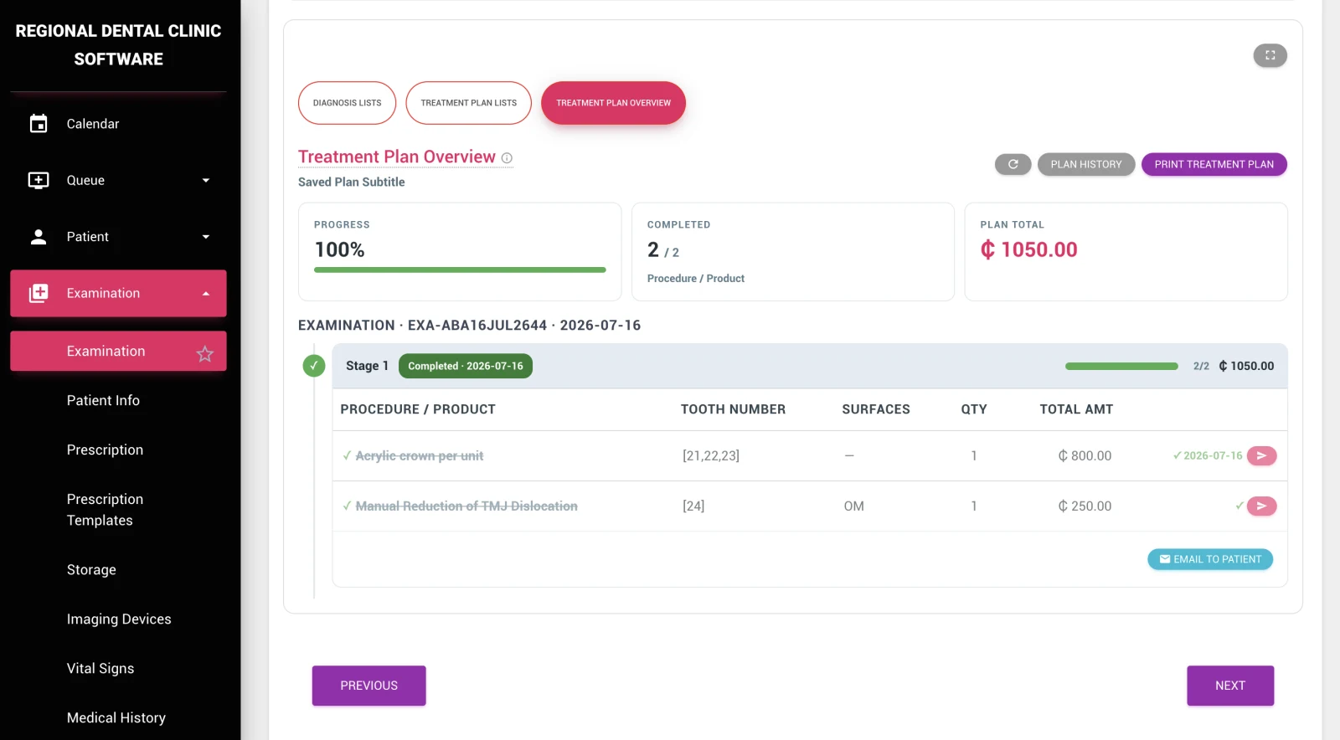Switch to Diagnosis Lists tab
Screen dimensions: 1340x740
point(347,103)
